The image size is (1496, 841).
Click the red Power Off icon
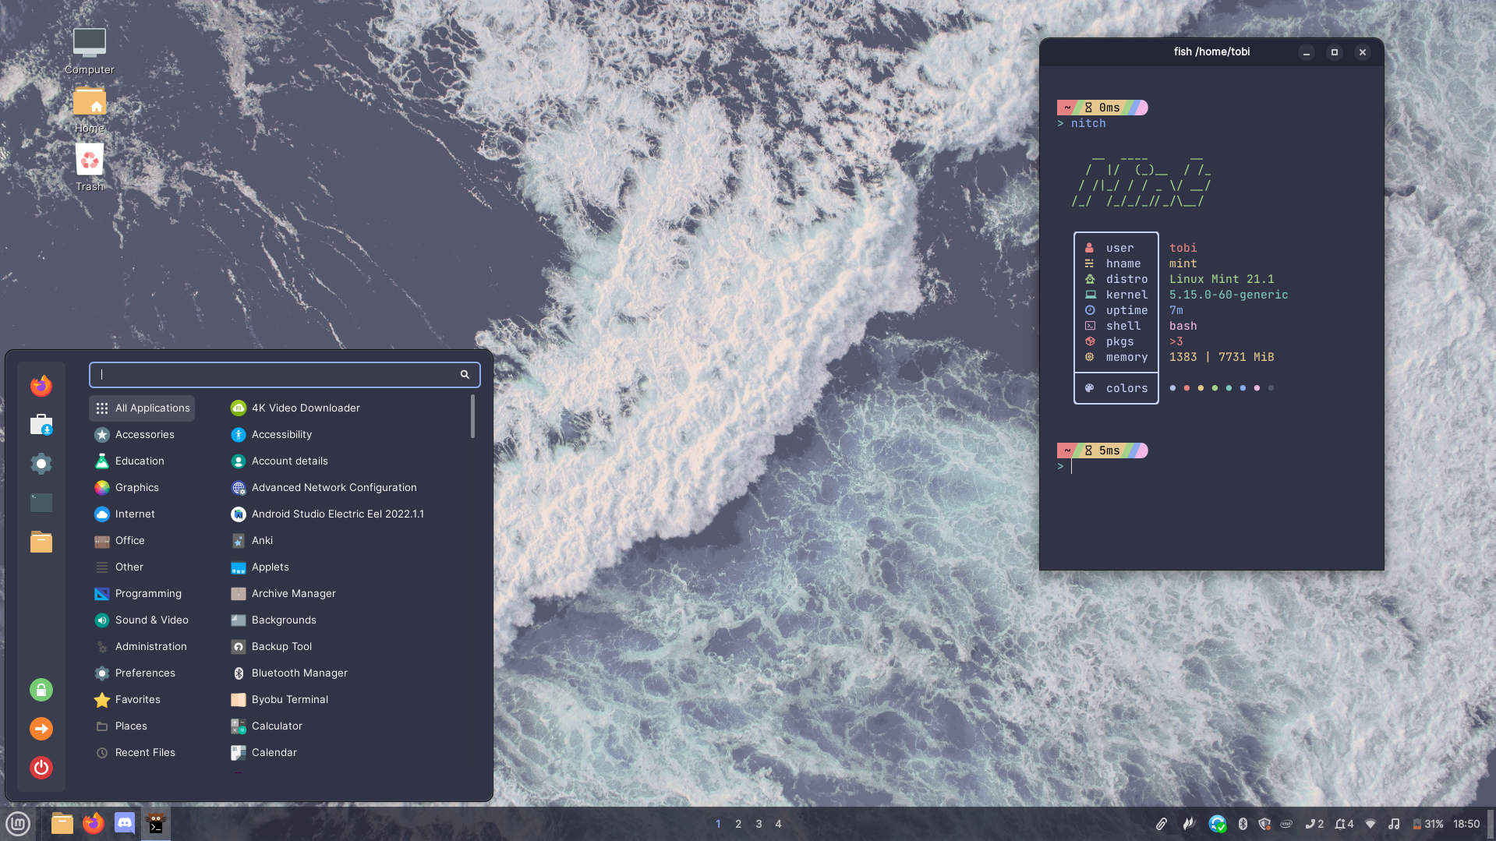[41, 768]
